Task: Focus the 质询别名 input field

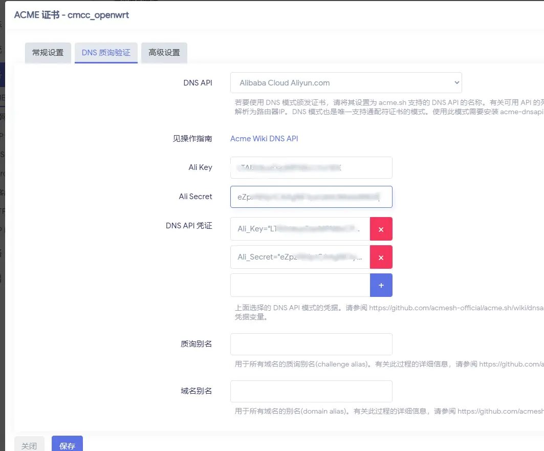Action: 311,344
